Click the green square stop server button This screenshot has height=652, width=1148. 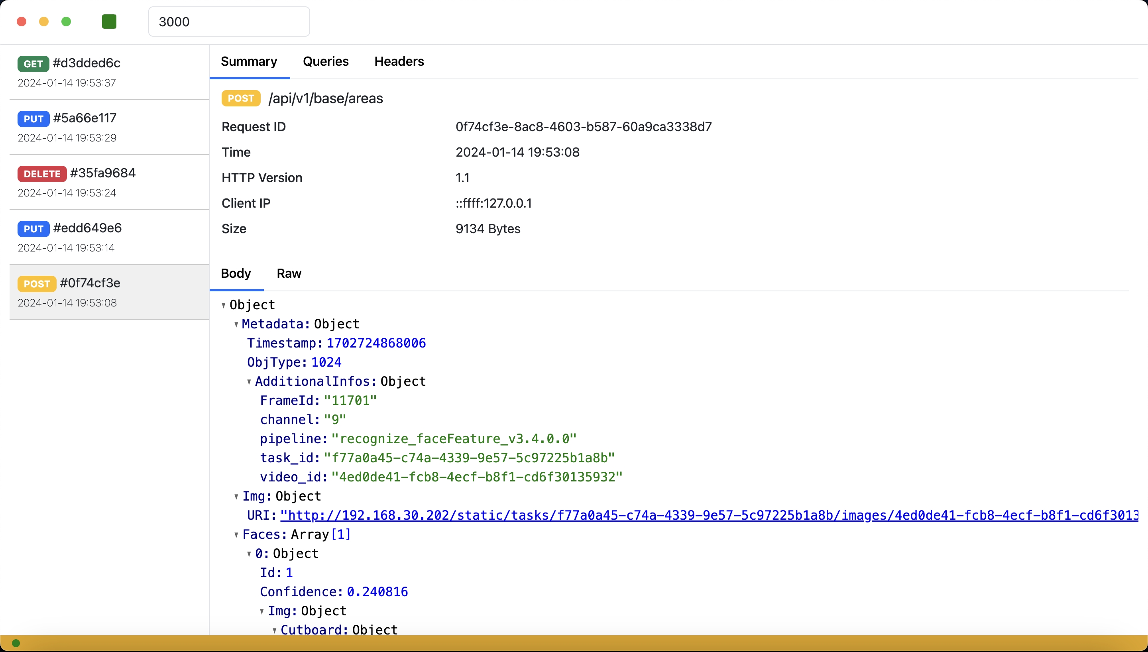109,22
